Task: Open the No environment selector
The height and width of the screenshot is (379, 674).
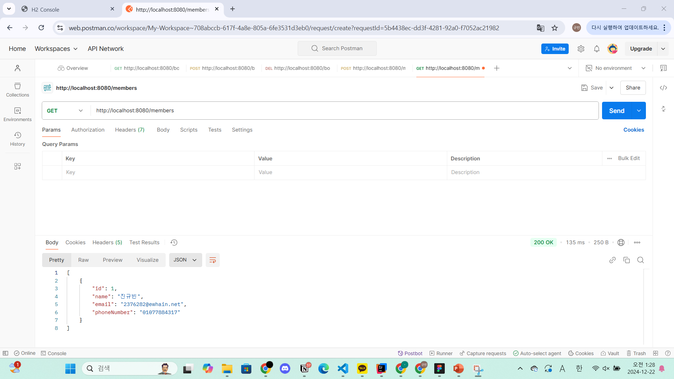Action: pos(616,68)
